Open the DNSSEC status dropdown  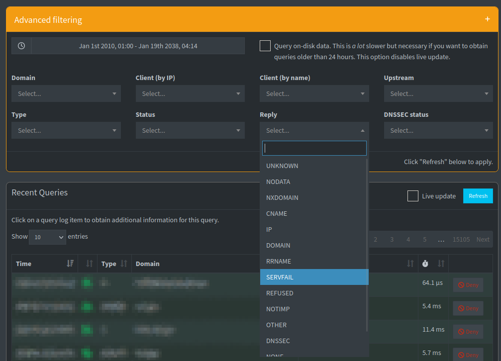tap(438, 130)
